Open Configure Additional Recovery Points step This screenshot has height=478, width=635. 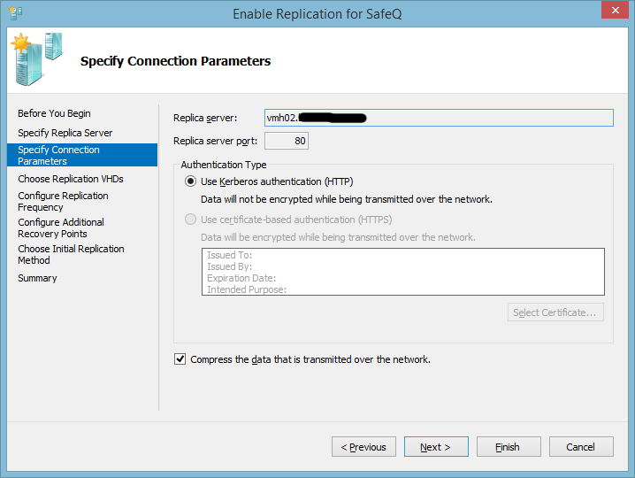[61, 227]
